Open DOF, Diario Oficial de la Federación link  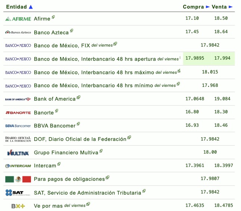click(x=80, y=139)
